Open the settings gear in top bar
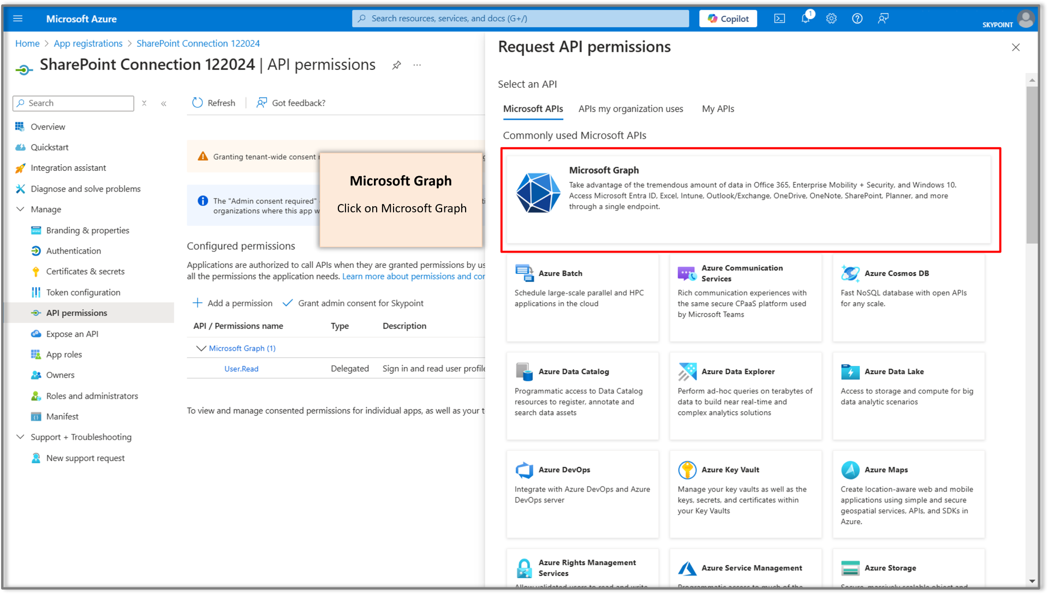This screenshot has height=594, width=1048. 831,18
